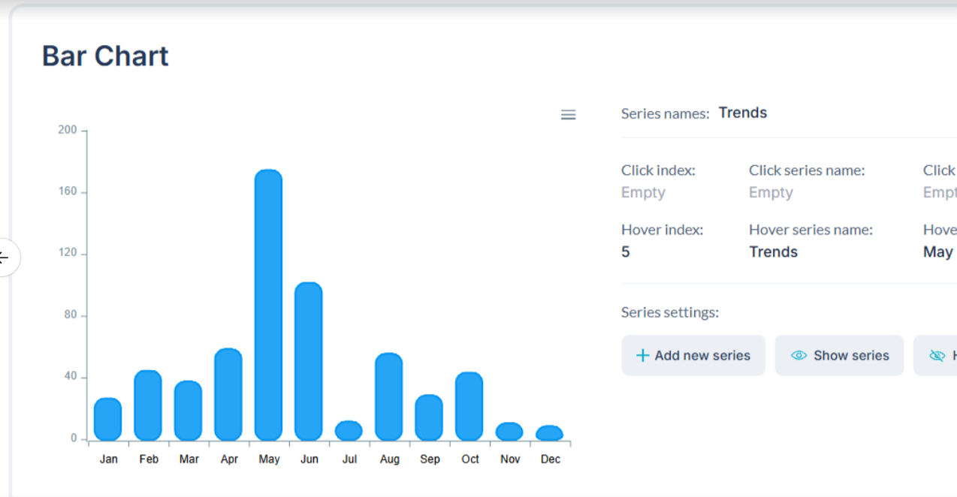Click the Mar bar in chart

tap(189, 411)
